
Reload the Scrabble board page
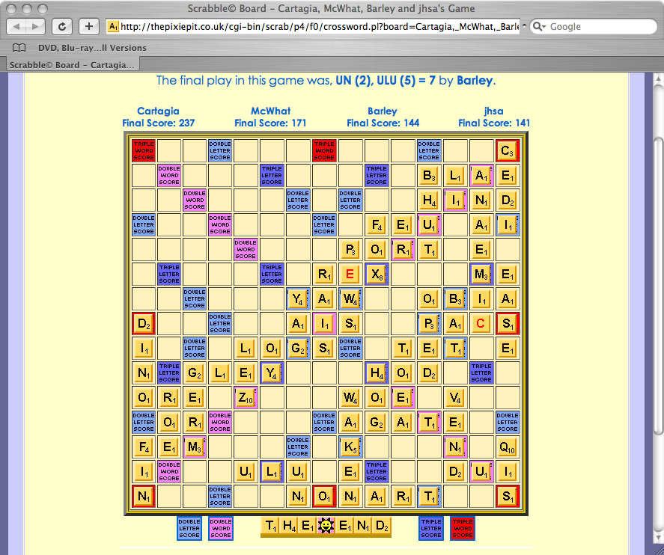tap(62, 27)
